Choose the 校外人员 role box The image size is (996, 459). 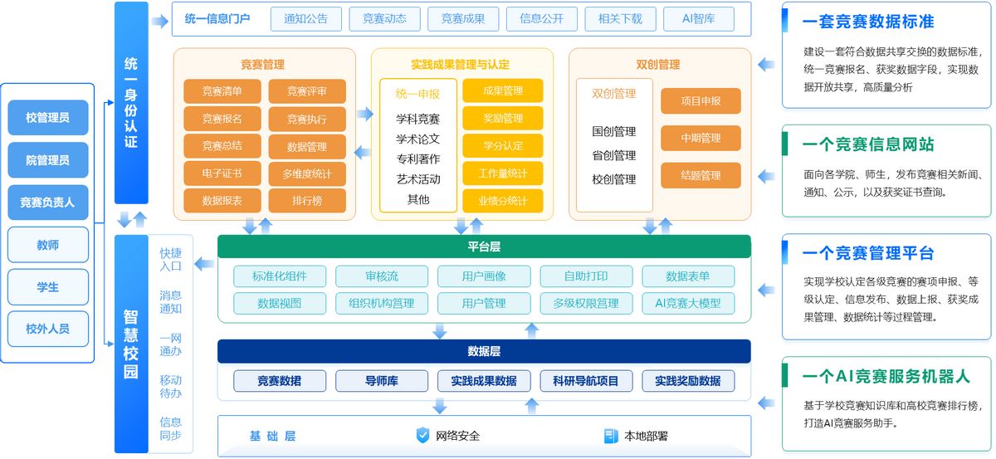(x=48, y=329)
